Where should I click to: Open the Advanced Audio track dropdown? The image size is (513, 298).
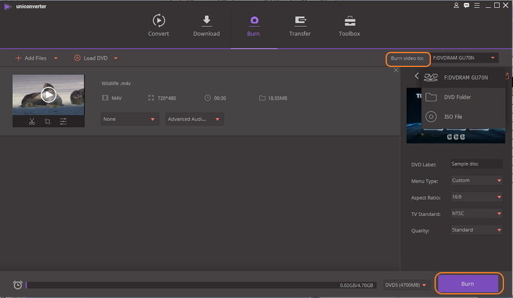194,119
